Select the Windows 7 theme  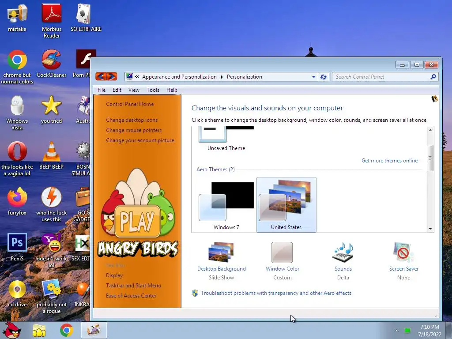coord(226,205)
